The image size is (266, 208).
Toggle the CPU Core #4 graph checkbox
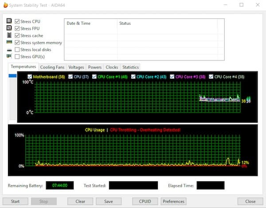click(x=211, y=76)
